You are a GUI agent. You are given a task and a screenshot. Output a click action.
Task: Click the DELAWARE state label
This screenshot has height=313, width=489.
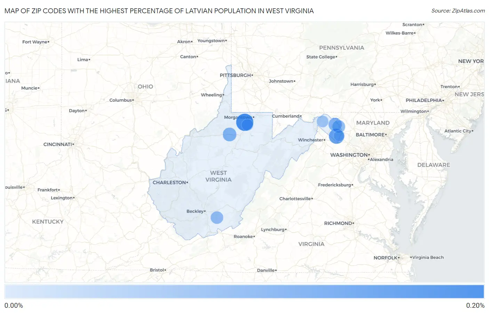tap(434, 165)
